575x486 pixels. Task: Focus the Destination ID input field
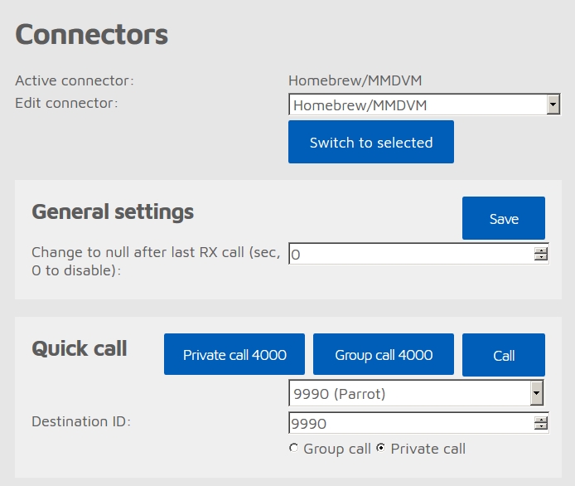[418, 423]
